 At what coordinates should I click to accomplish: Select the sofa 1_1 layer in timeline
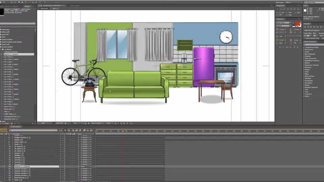tap(19, 144)
